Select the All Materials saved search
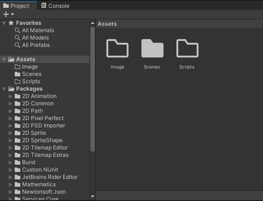This screenshot has height=201, width=263. tap(38, 30)
